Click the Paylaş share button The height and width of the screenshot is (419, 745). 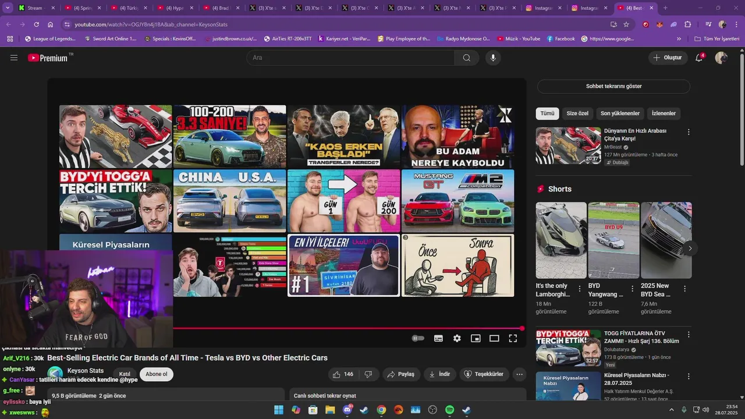401,374
